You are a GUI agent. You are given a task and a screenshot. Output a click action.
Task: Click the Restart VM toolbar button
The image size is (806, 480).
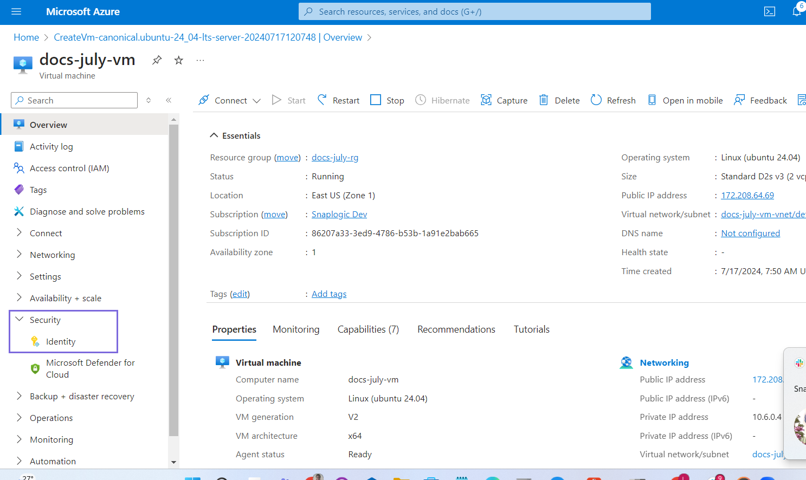338,100
